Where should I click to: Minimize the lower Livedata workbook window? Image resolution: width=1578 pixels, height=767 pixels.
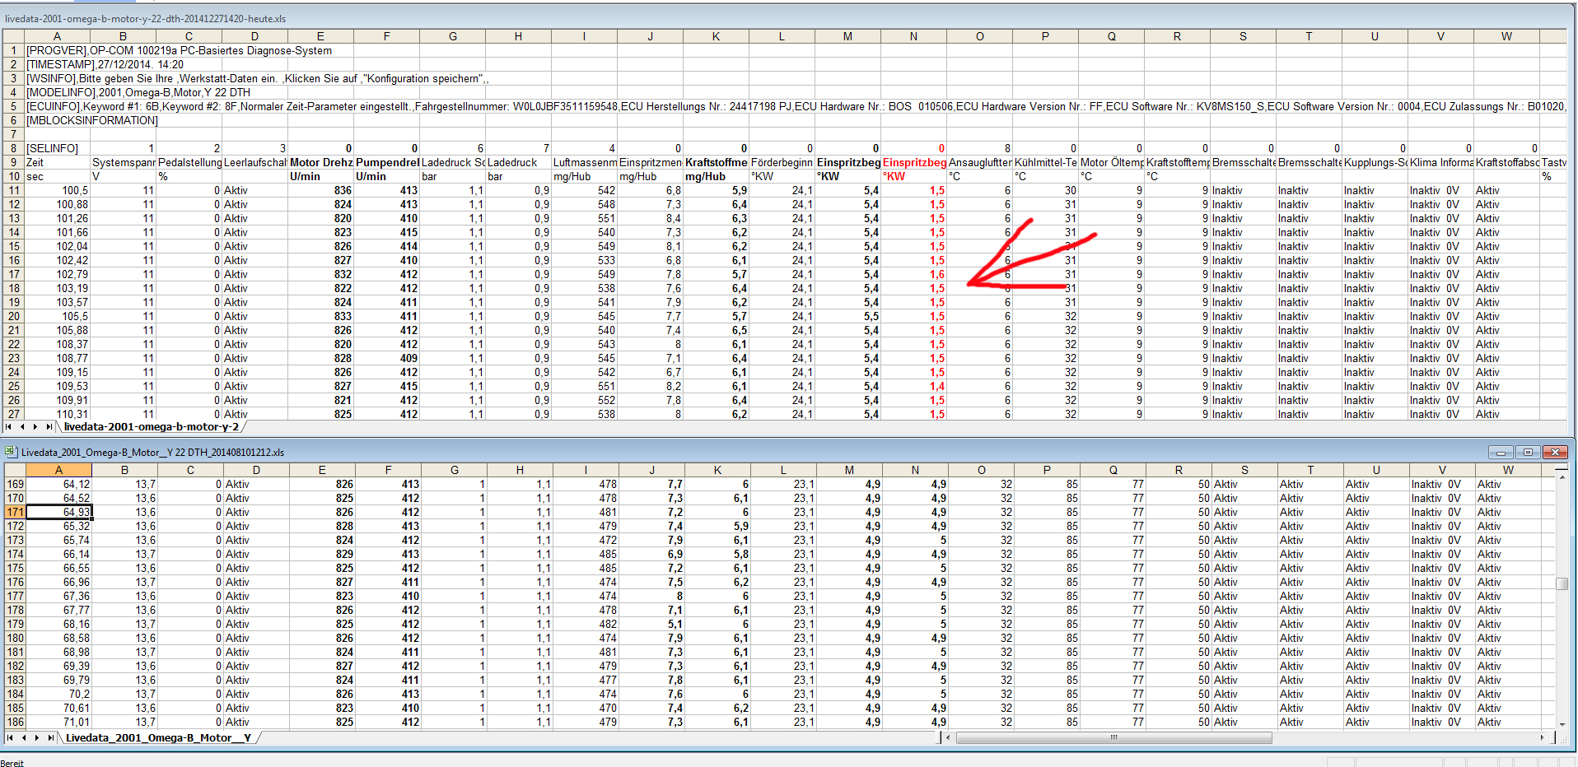coord(1501,453)
